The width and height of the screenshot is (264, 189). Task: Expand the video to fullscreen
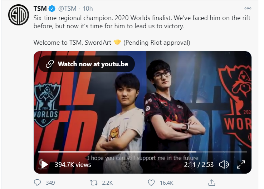point(241,164)
